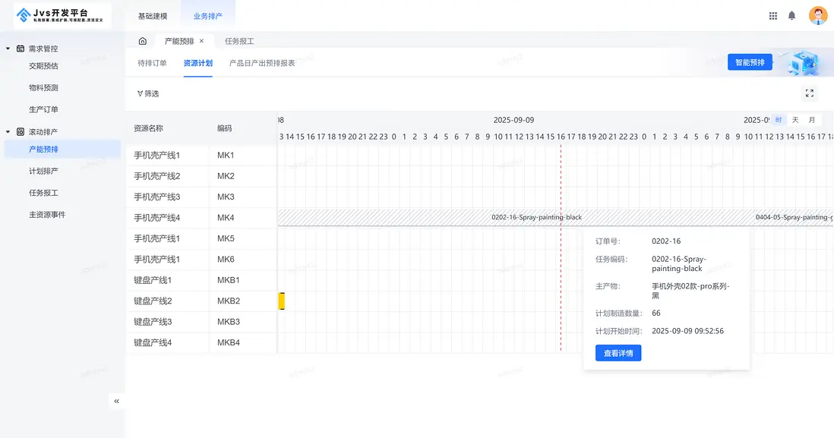The image size is (834, 438).
Task: Click the filter funnel icon 筛选
Action: (x=148, y=93)
